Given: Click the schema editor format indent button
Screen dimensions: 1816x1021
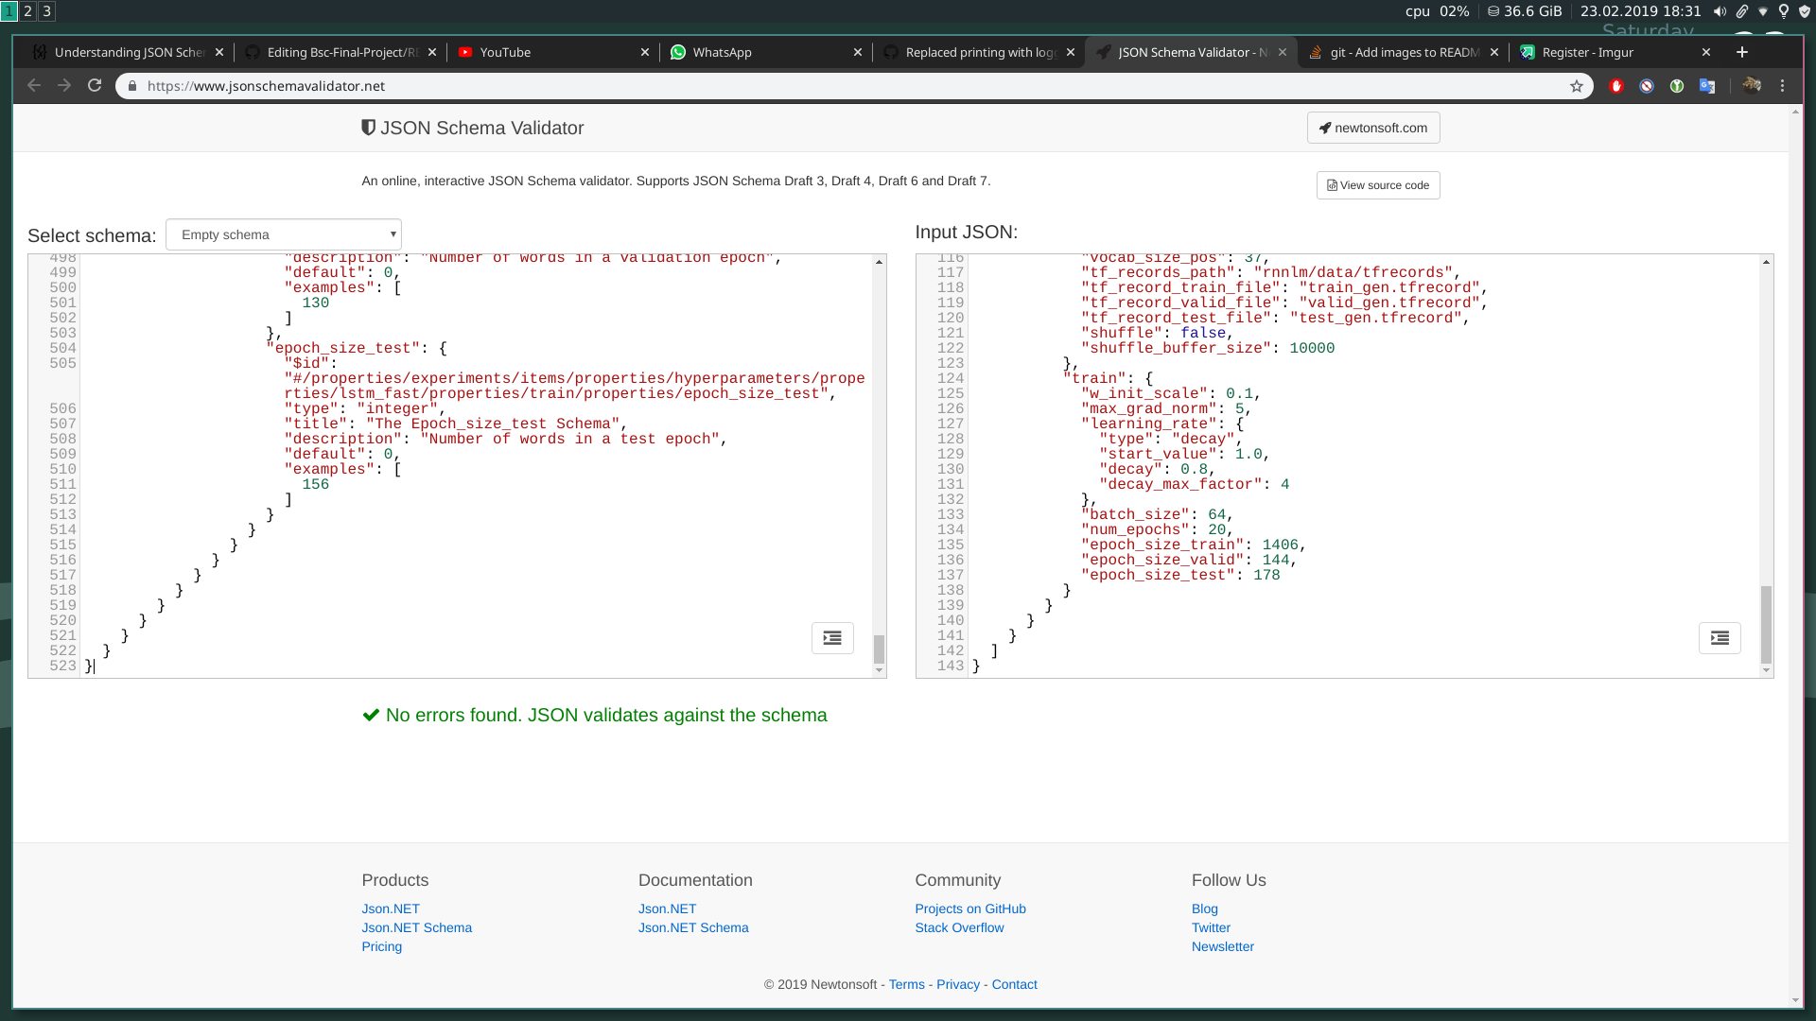Looking at the screenshot, I should point(832,638).
